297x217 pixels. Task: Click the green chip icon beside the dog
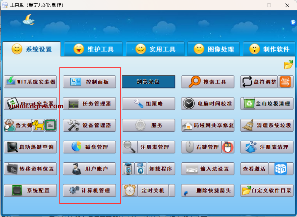[51, 125]
